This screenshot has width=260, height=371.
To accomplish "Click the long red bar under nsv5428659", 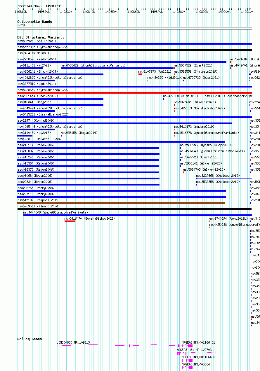I will (x=134, y=93).
